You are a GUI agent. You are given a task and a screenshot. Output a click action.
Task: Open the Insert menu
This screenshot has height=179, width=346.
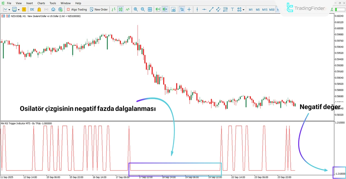coord(29,3)
